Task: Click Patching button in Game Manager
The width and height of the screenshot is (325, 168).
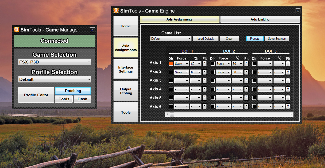Action: click(x=73, y=91)
